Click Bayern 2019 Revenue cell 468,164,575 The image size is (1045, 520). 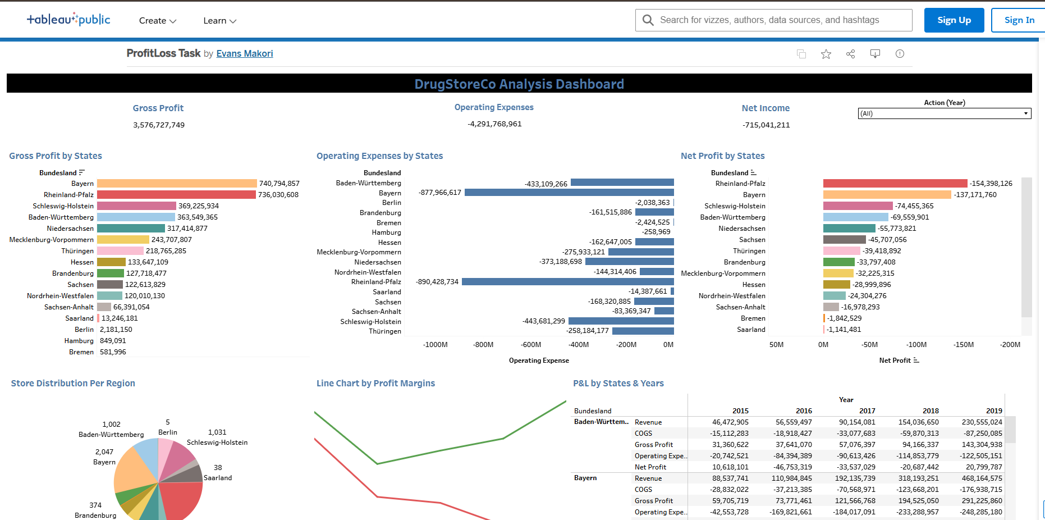(x=982, y=478)
